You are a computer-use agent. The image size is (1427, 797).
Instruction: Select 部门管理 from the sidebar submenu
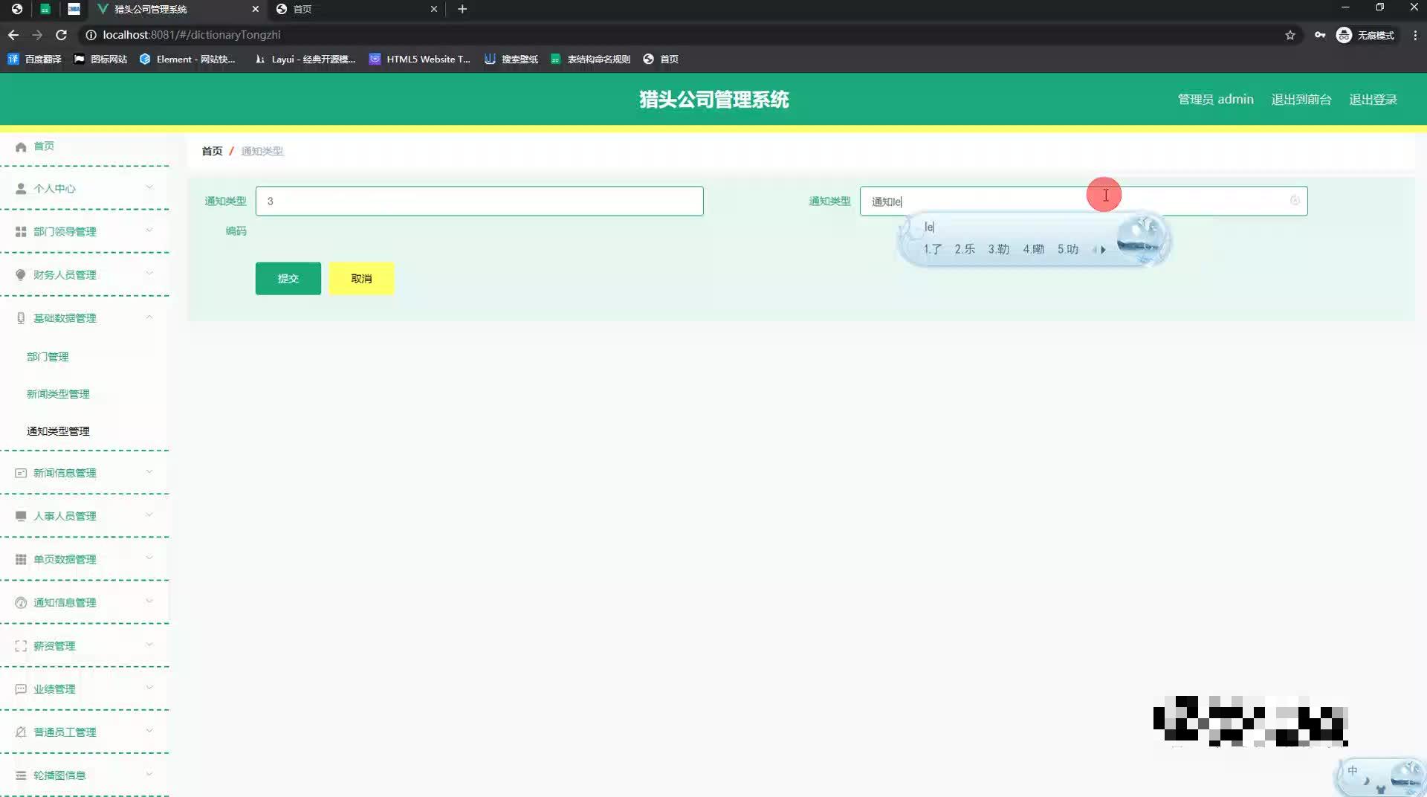[x=48, y=357]
